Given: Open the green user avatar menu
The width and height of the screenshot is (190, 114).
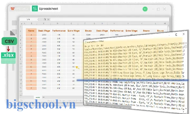Looking at the screenshot, I should click(x=145, y=9).
